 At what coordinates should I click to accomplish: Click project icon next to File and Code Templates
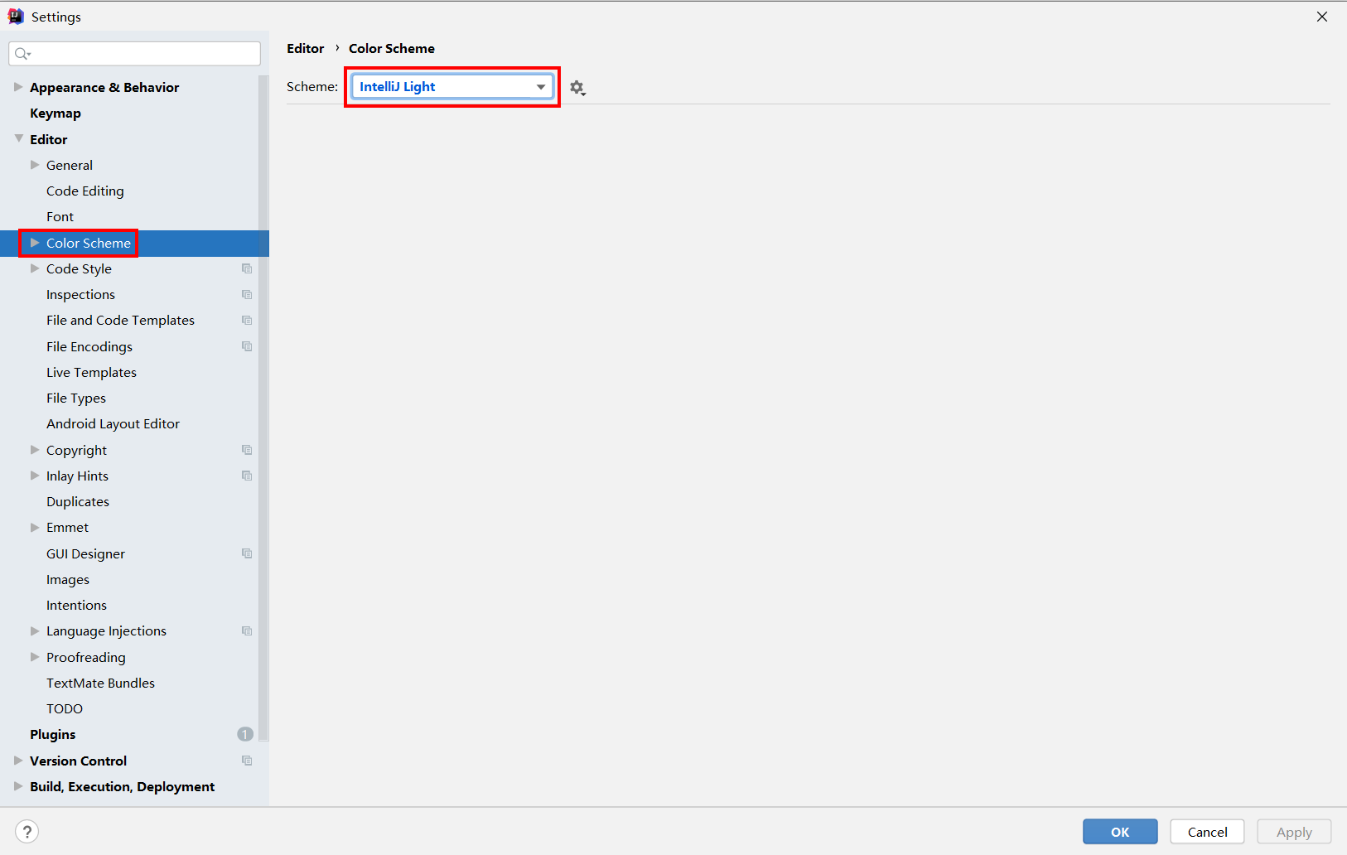247,320
